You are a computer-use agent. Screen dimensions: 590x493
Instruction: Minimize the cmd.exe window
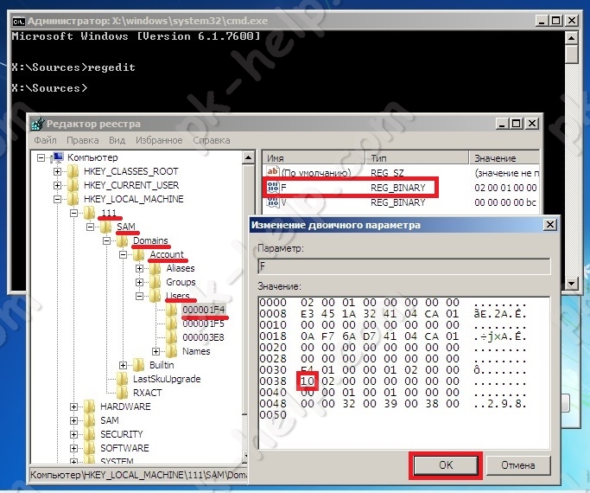[541, 21]
